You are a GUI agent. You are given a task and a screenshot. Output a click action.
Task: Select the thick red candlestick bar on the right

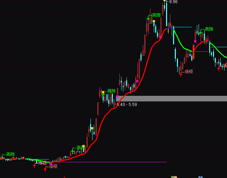click(193, 51)
